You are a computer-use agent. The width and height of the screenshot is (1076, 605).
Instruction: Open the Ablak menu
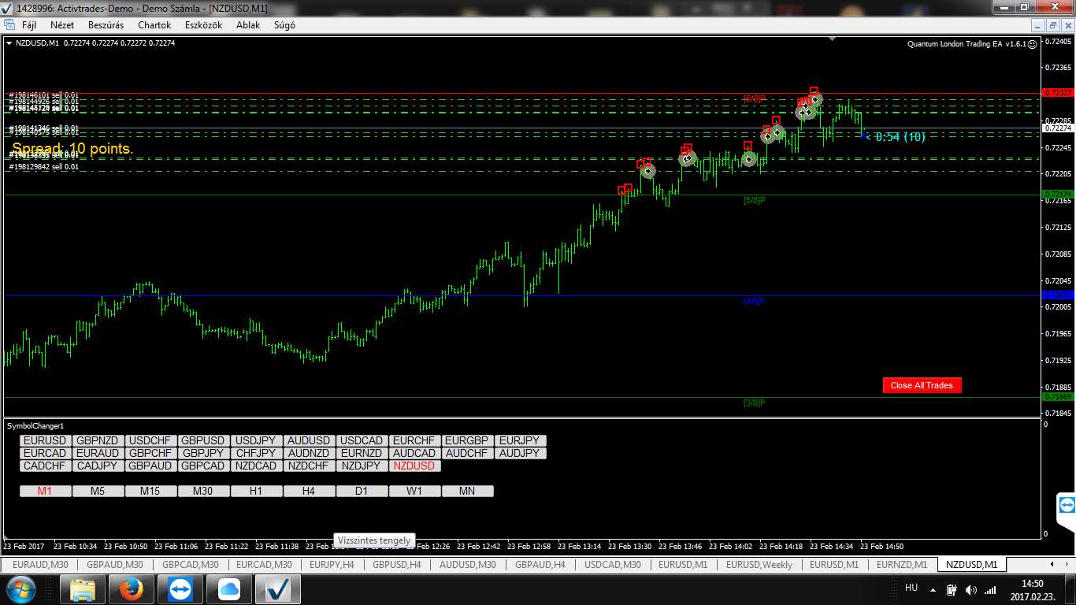point(248,25)
